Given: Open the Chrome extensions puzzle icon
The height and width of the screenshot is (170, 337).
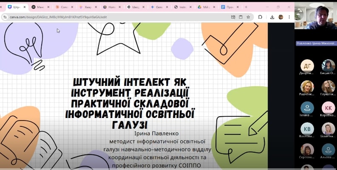Looking at the screenshot, I should pos(260,17).
